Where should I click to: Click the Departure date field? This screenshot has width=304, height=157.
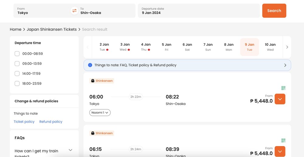[x=199, y=11]
